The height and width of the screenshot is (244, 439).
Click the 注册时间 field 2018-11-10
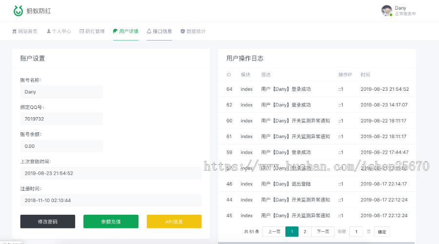[111, 201]
